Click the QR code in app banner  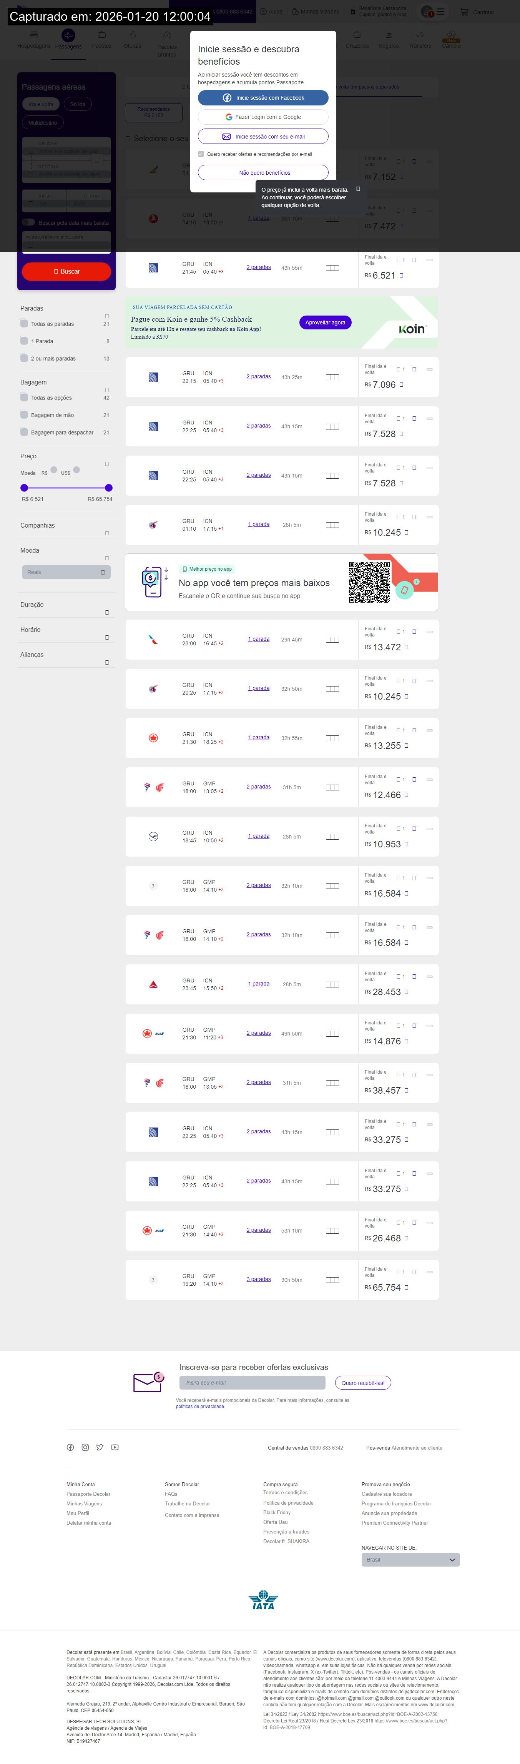click(x=369, y=581)
